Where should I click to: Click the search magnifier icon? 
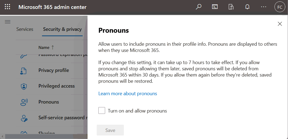199,7
